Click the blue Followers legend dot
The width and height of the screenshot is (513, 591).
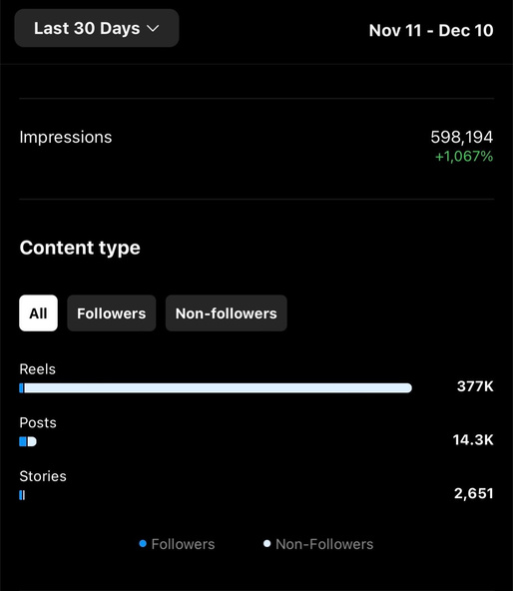(x=143, y=543)
